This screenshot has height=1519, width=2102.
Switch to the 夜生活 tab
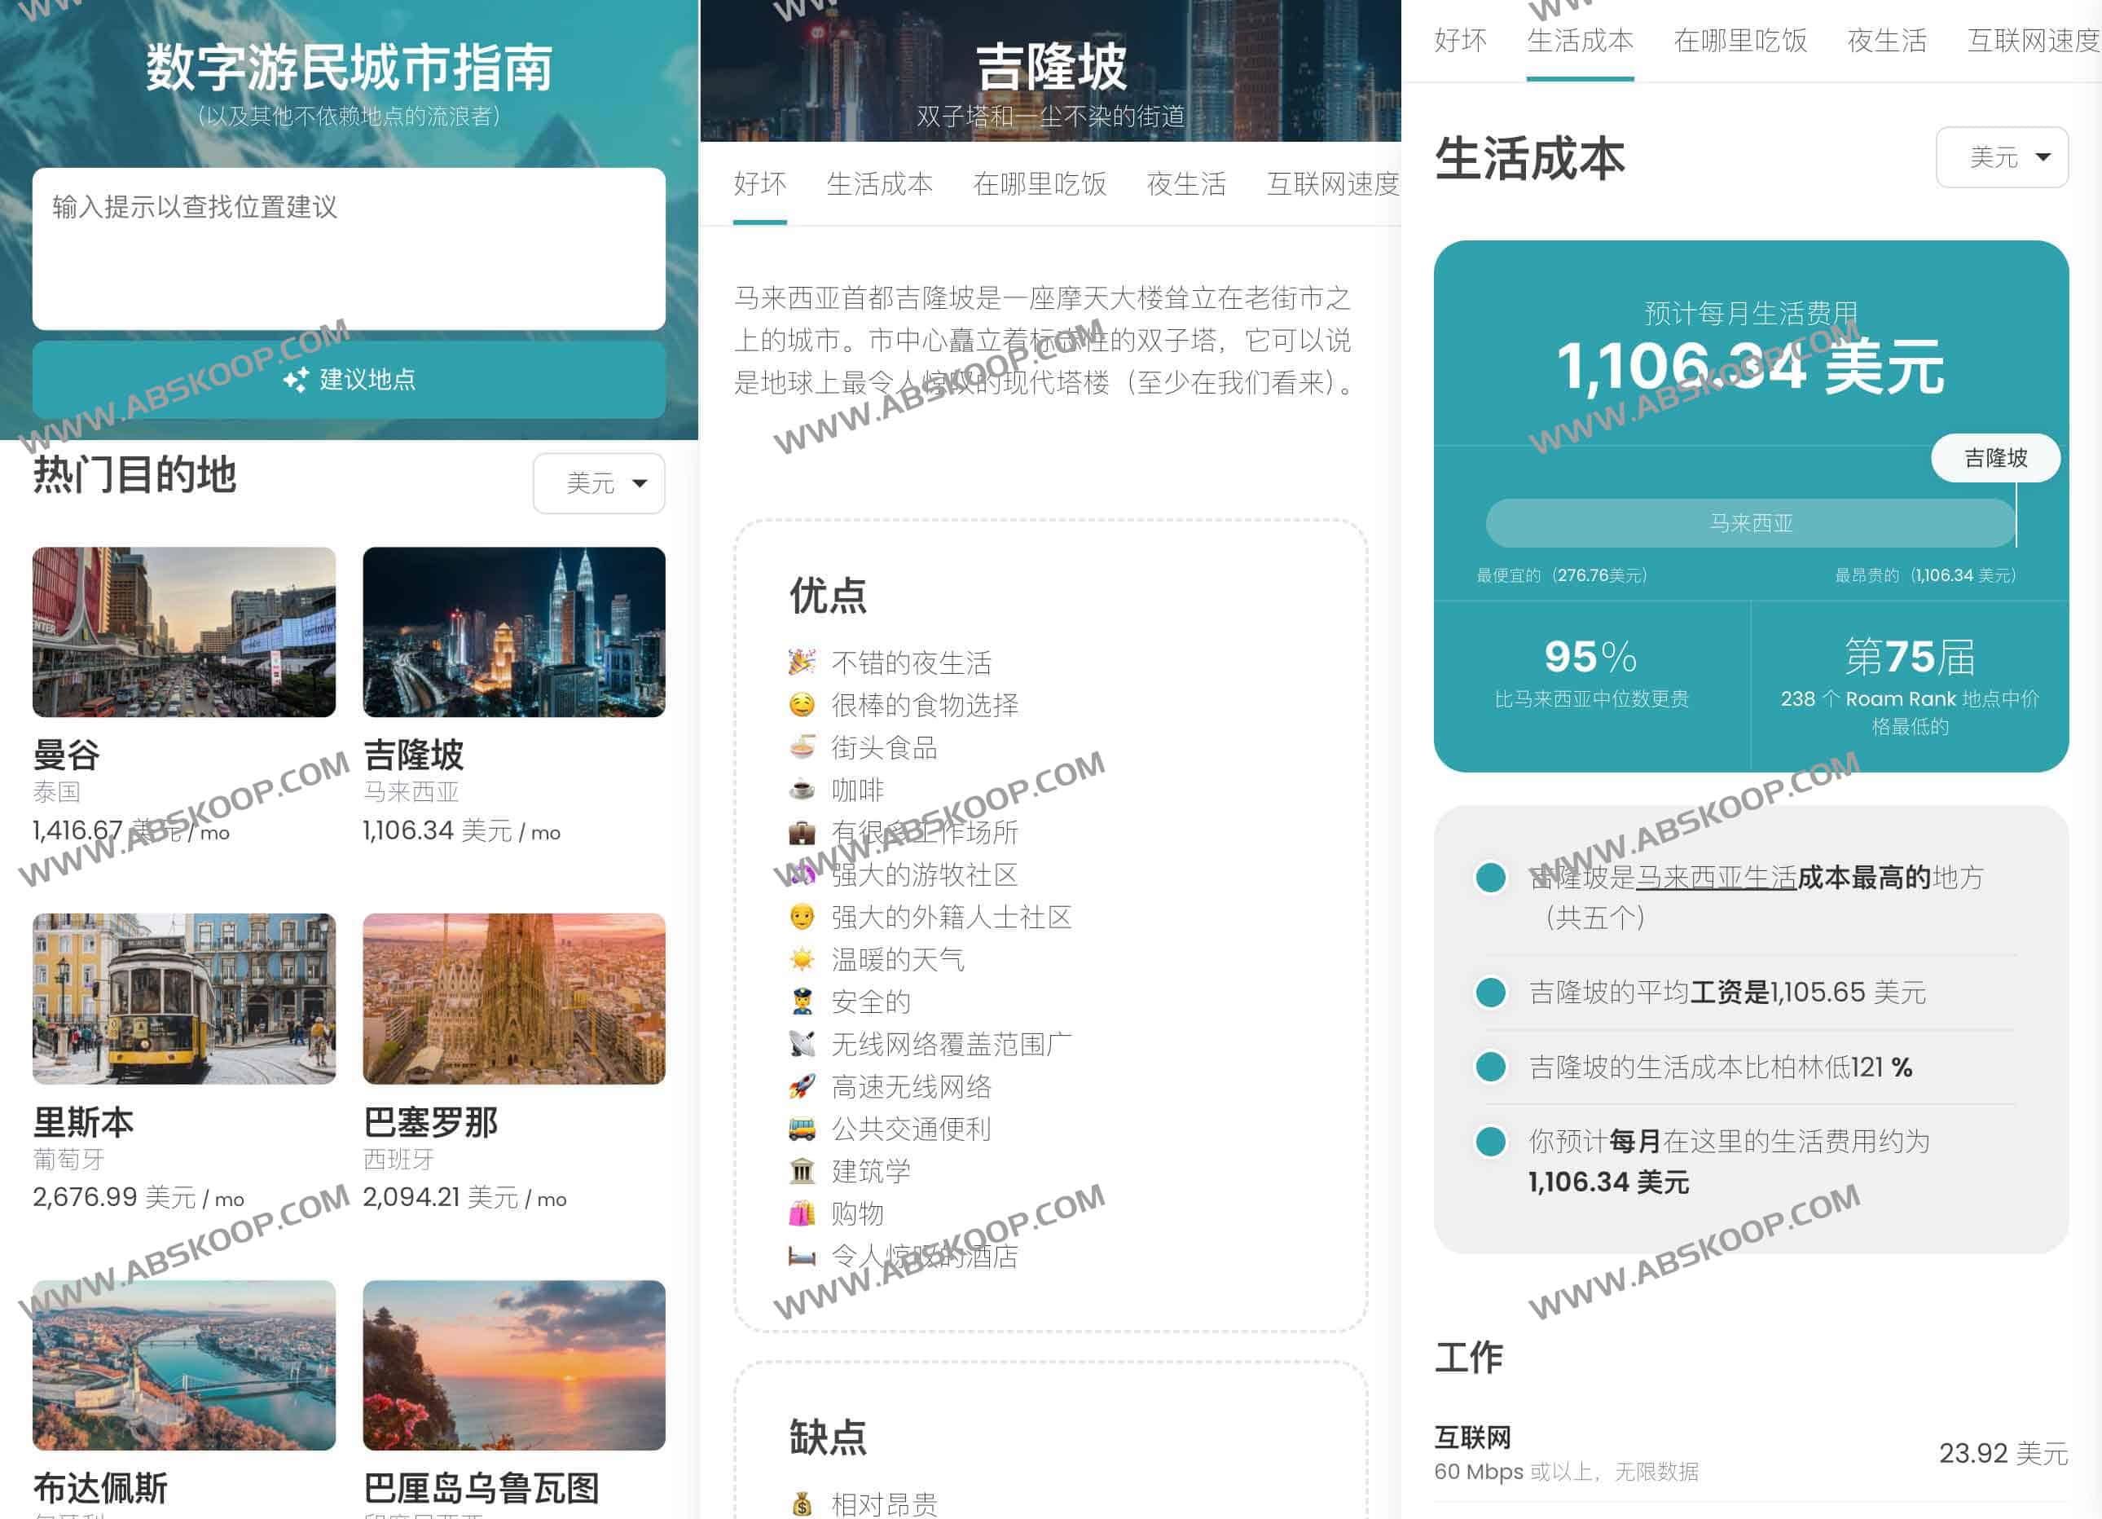pos(1187,184)
